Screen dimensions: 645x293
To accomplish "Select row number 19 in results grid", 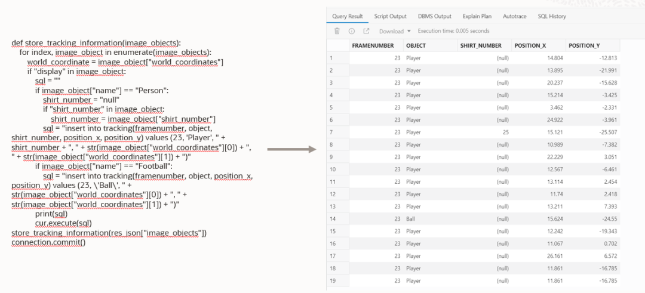I will 331,280.
